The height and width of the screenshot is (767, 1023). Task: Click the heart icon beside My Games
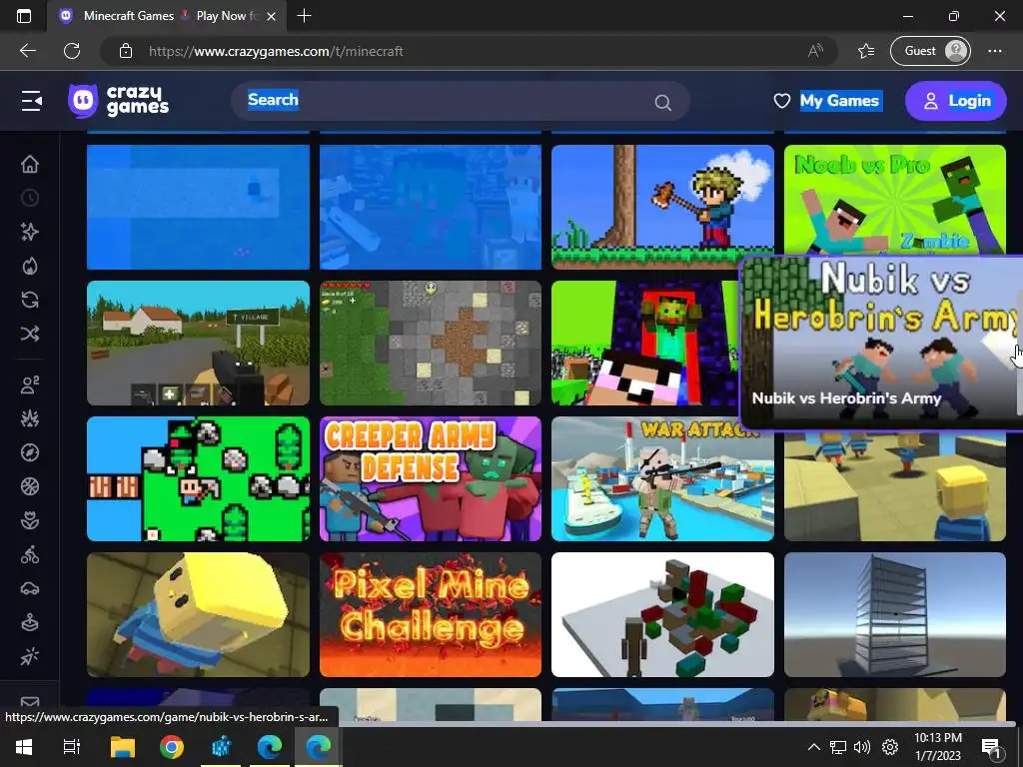coord(781,101)
